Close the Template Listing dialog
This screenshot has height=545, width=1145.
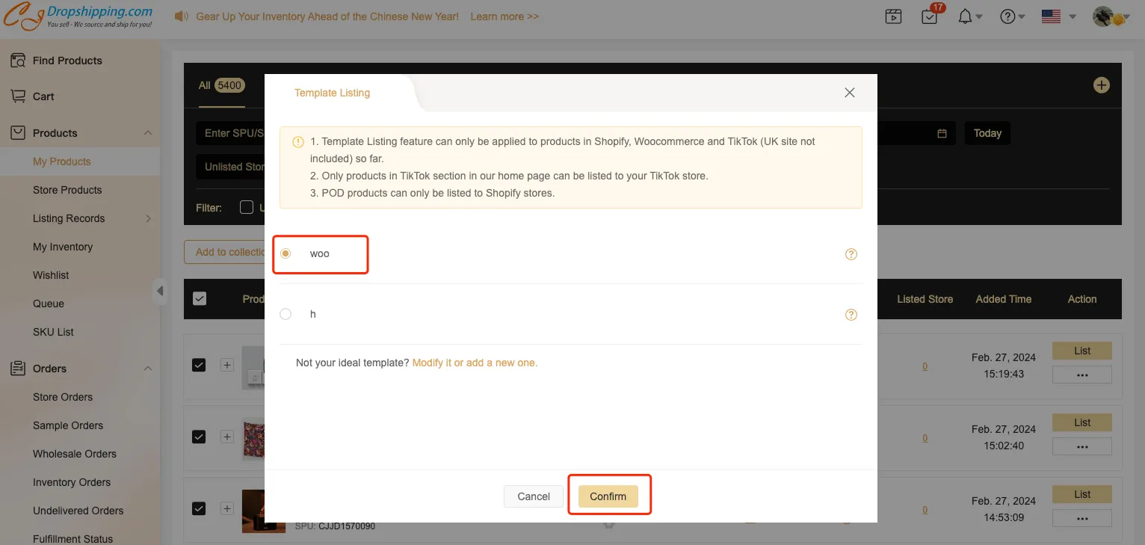[x=849, y=93]
